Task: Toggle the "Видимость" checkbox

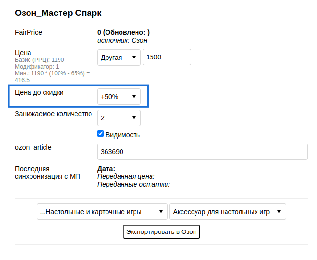Action: (101, 134)
